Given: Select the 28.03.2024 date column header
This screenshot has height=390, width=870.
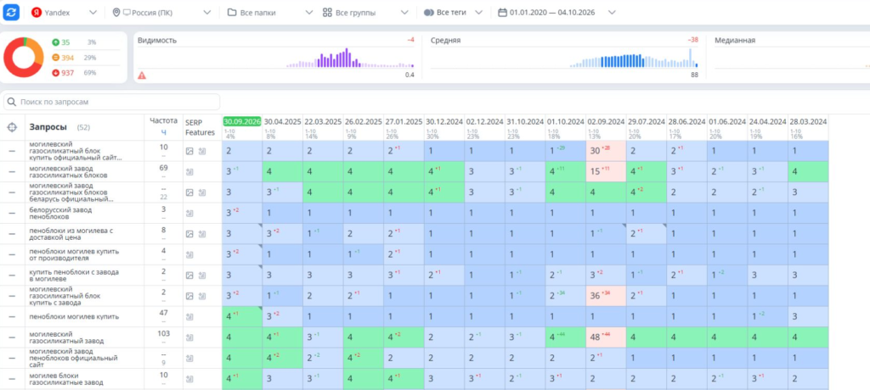Looking at the screenshot, I should 808,121.
